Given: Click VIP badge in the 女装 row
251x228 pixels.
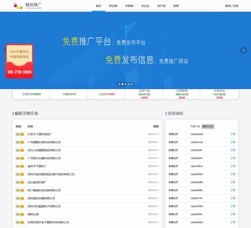Looking at the screenshot, I should pyautogui.click(x=19, y=214).
